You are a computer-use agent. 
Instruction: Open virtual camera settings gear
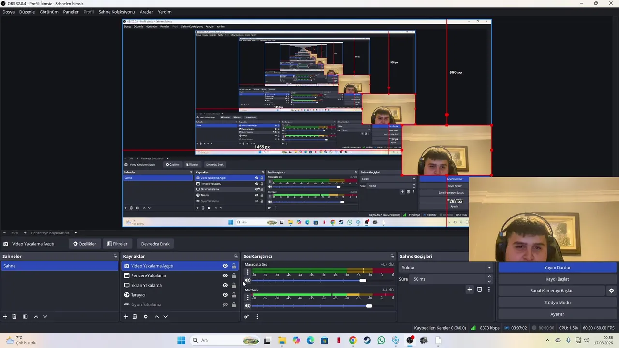tap(611, 290)
